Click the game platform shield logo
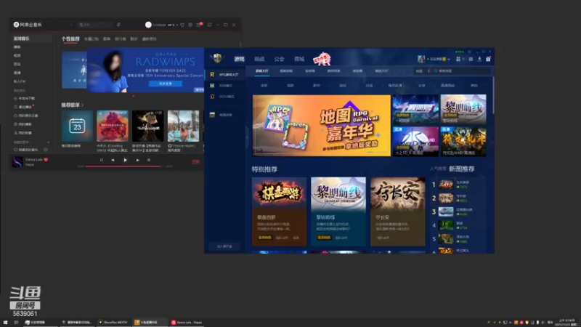Viewport: 581px width, 327px height. (x=217, y=58)
